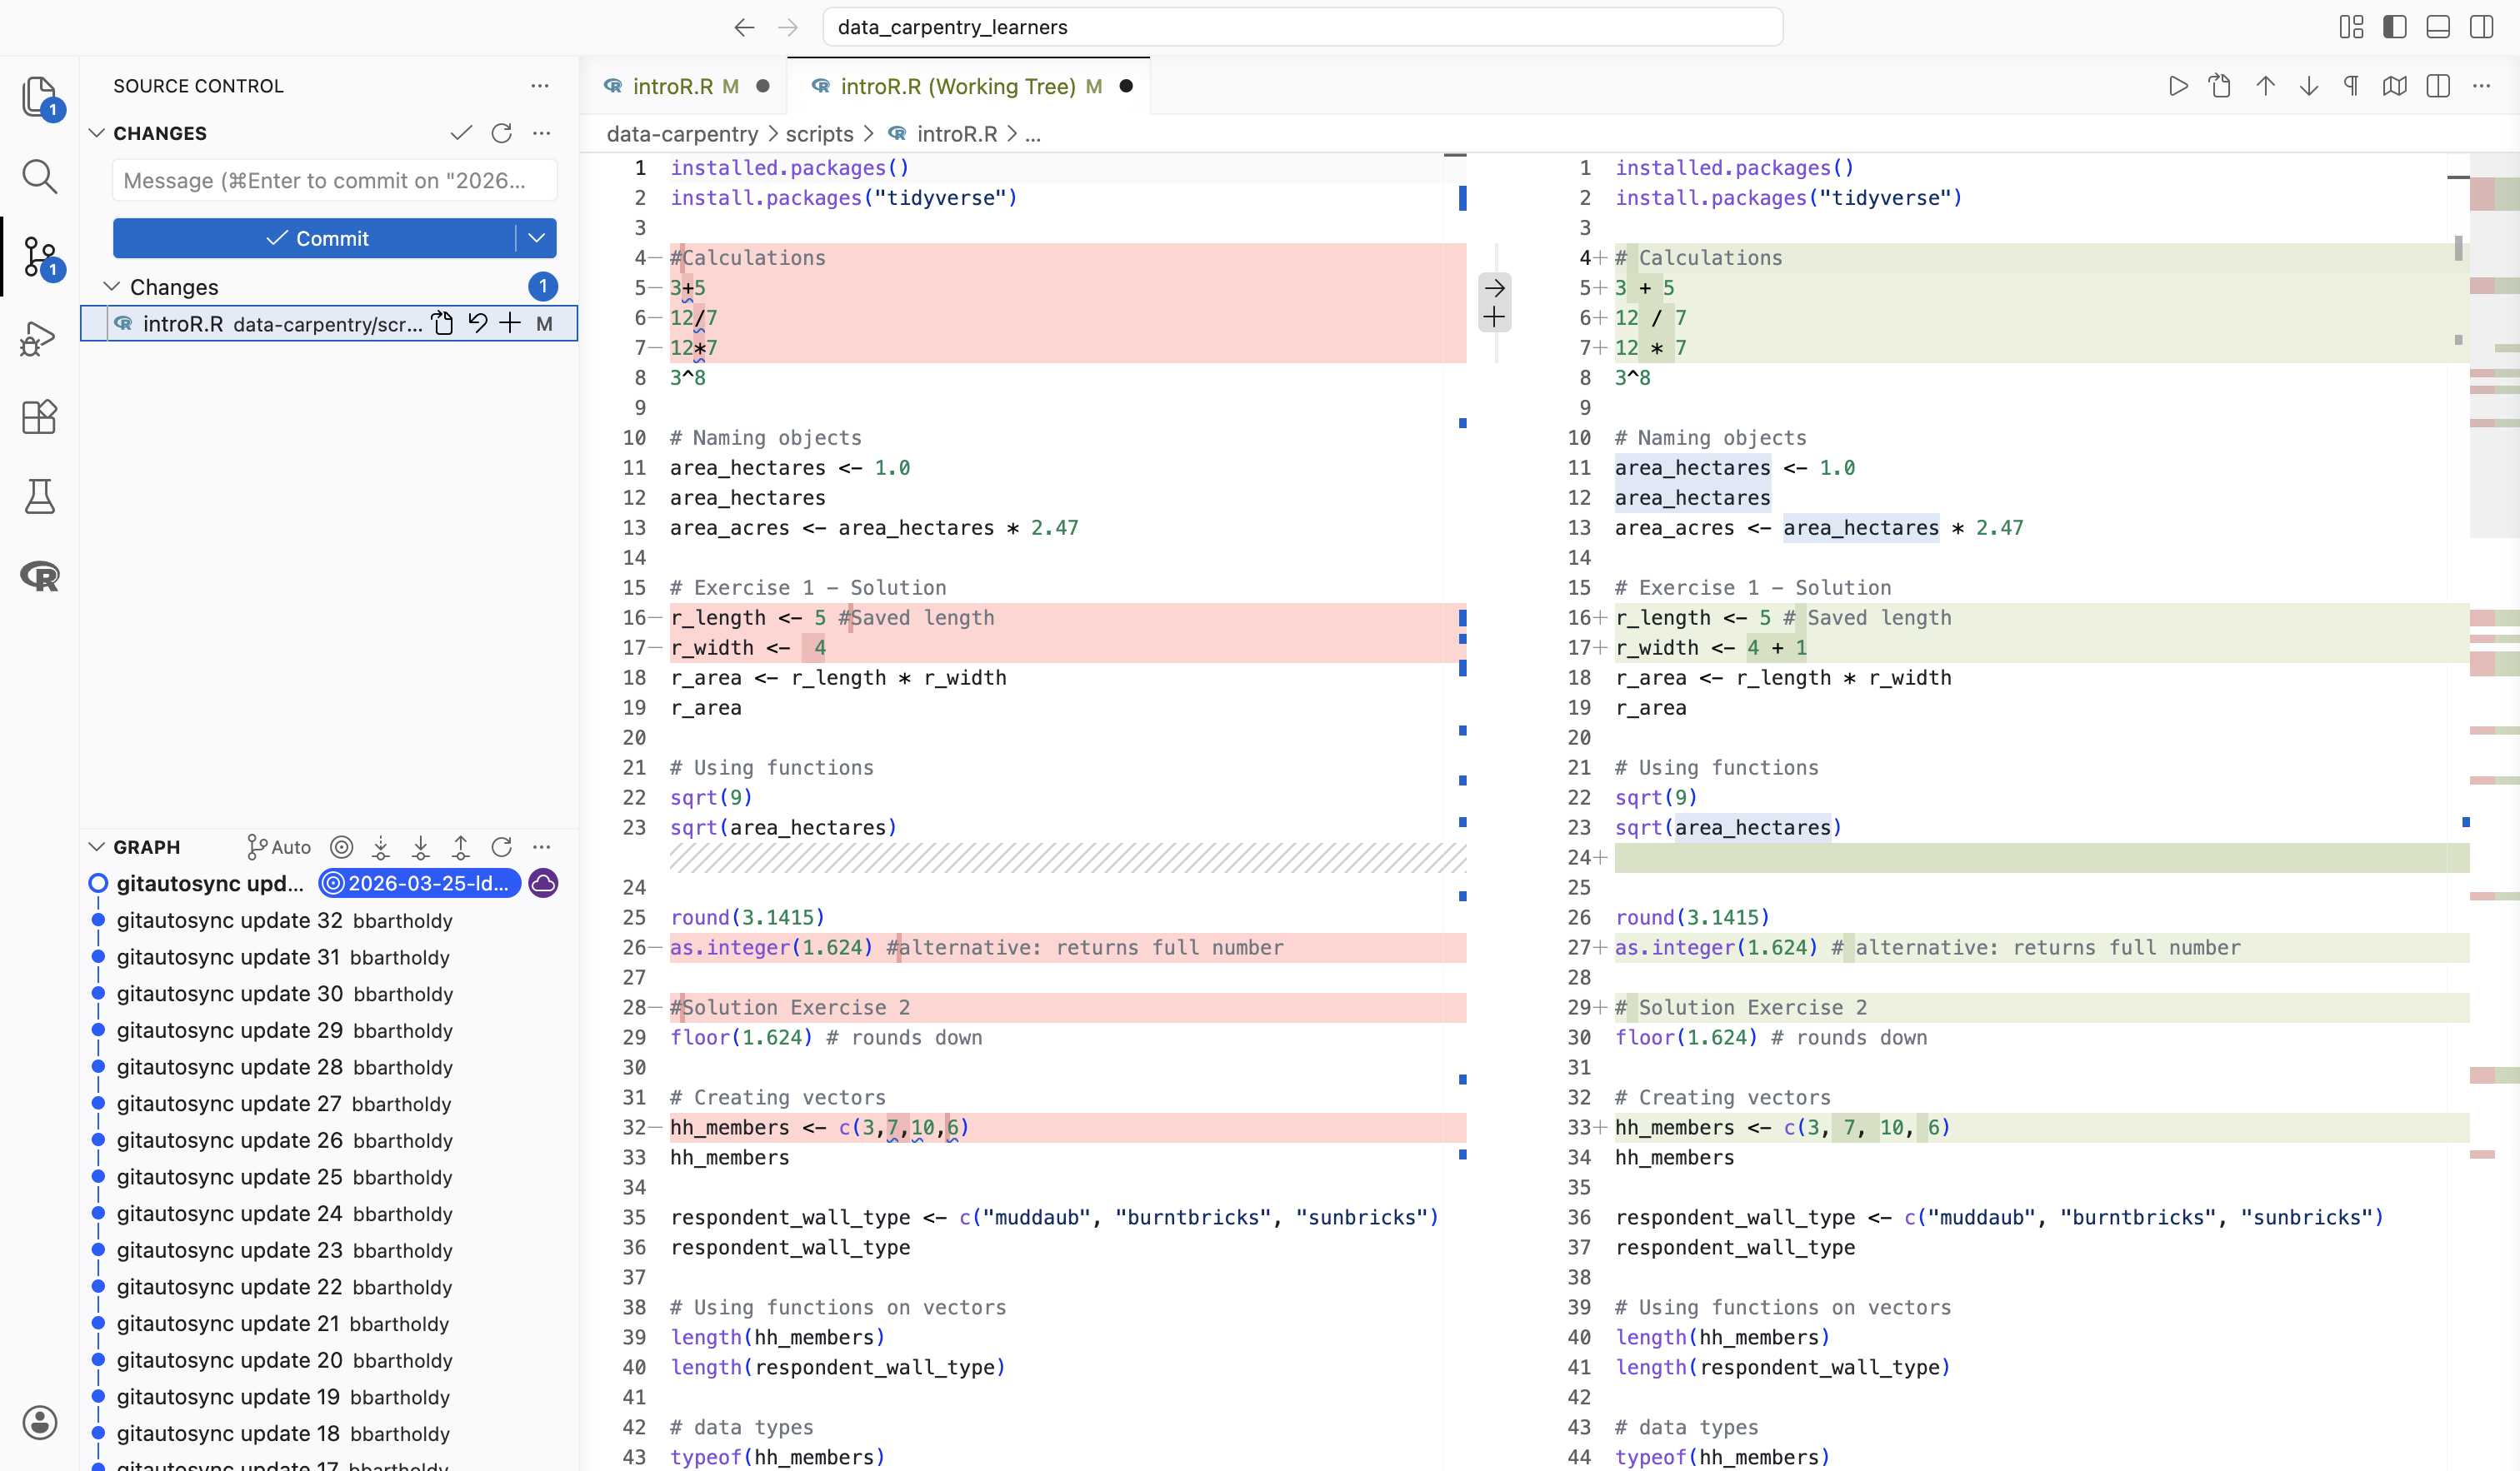
Task: Open the Extensions view icon
Action: click(x=38, y=416)
